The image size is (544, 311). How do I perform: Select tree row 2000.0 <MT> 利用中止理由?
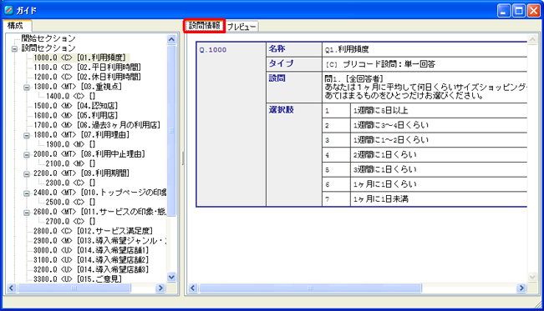[89, 153]
